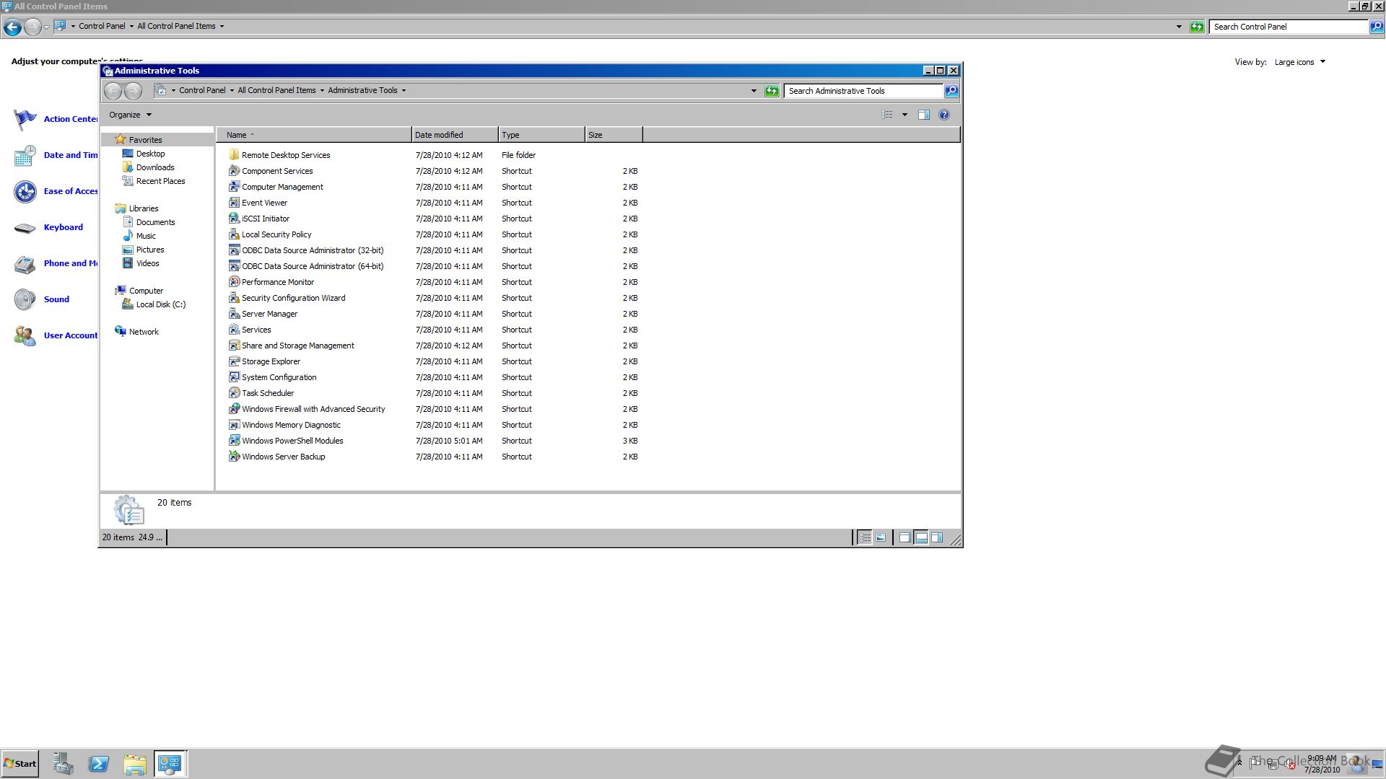Launch Server Manager from taskbar
This screenshot has width=1386, height=779.
64,764
